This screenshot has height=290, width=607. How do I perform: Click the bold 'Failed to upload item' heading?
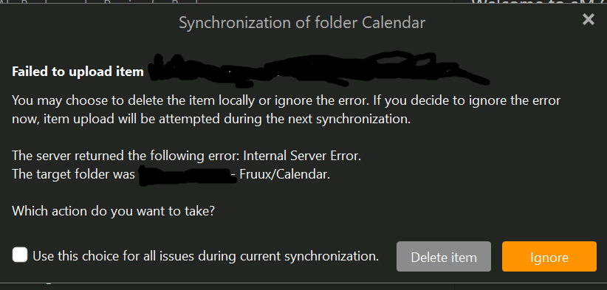[x=78, y=72]
